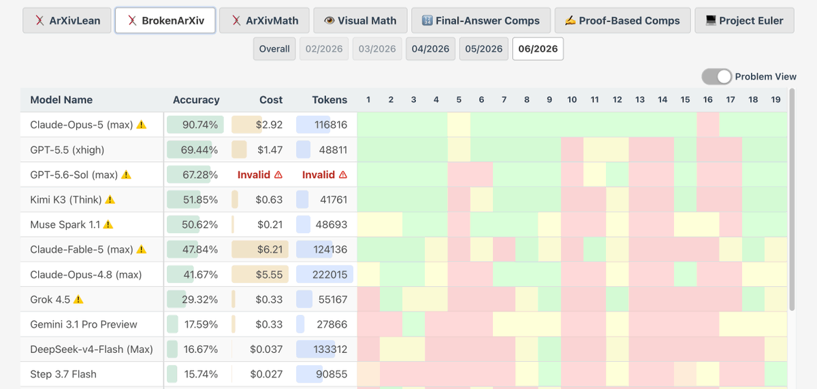Click the 90855 tokens value
Screen dimensions: 817x389
click(x=332, y=374)
